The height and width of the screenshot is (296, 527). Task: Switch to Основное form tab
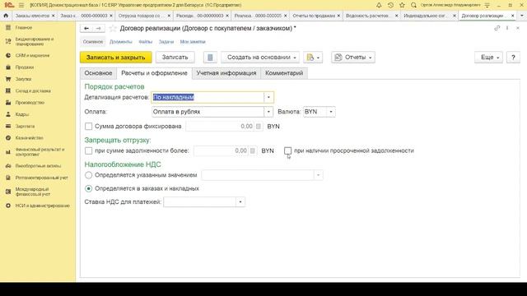98,73
